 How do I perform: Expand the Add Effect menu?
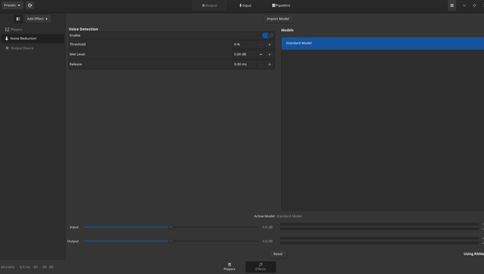click(x=38, y=19)
